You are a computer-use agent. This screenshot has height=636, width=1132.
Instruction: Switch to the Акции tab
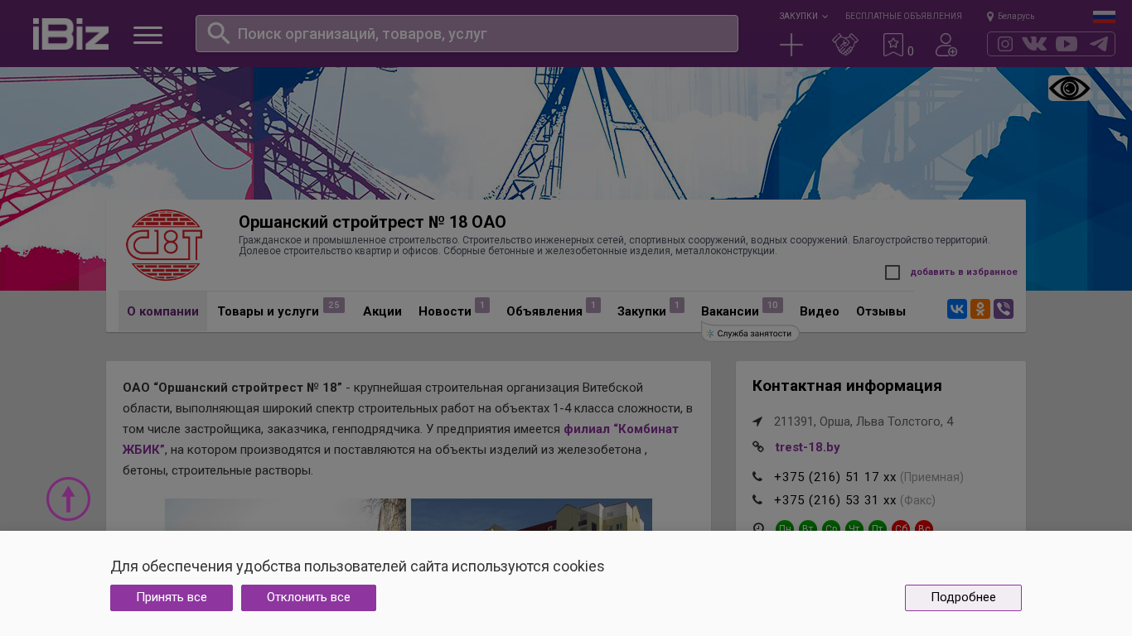[382, 311]
